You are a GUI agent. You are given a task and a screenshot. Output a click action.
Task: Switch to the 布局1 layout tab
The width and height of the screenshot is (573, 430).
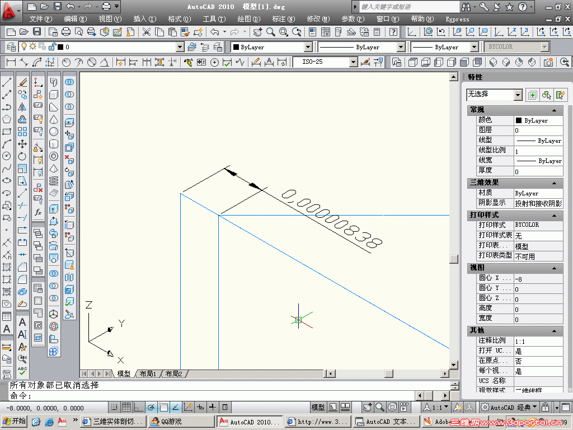tap(148, 373)
